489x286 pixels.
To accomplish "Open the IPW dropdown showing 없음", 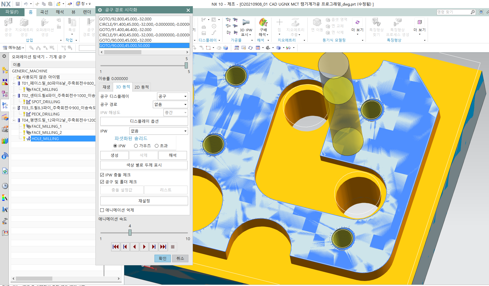I will coord(158,131).
